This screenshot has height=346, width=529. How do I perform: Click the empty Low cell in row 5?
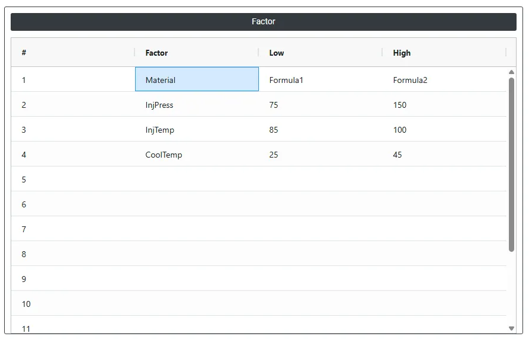tap(320, 179)
